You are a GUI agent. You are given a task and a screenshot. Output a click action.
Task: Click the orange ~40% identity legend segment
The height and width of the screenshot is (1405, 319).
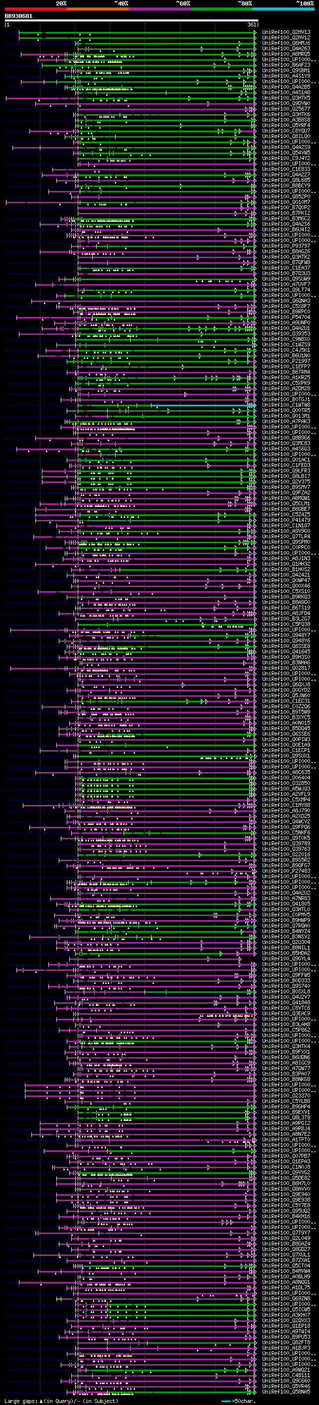(x=98, y=9)
